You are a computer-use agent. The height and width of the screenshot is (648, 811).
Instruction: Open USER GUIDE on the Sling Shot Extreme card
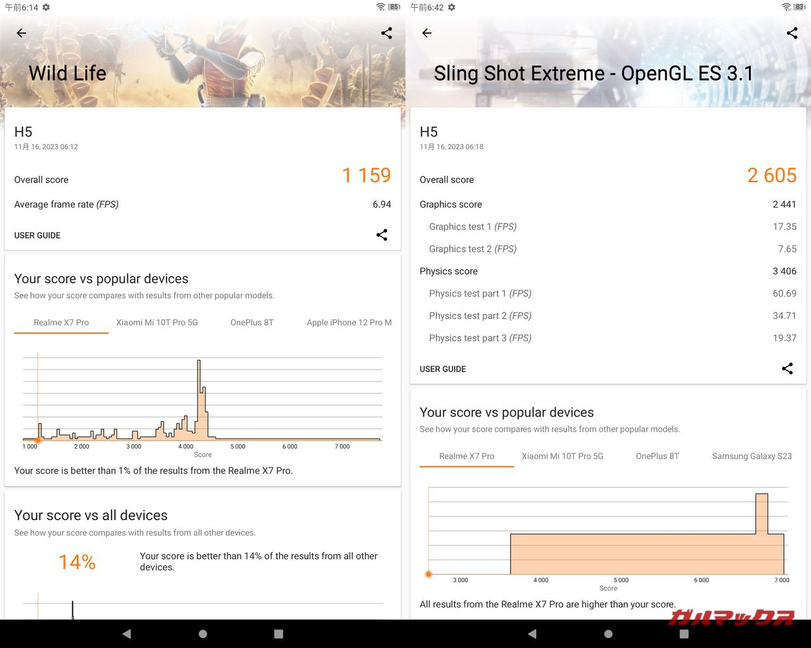(x=443, y=369)
